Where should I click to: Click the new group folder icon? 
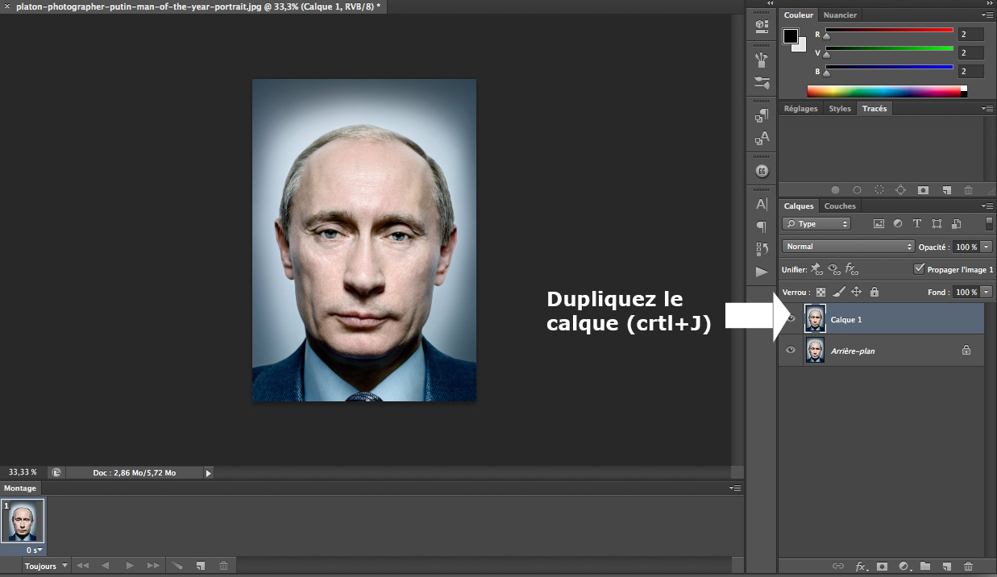click(x=925, y=567)
